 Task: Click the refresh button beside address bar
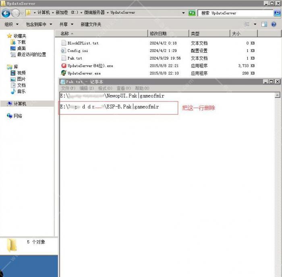coord(192,13)
